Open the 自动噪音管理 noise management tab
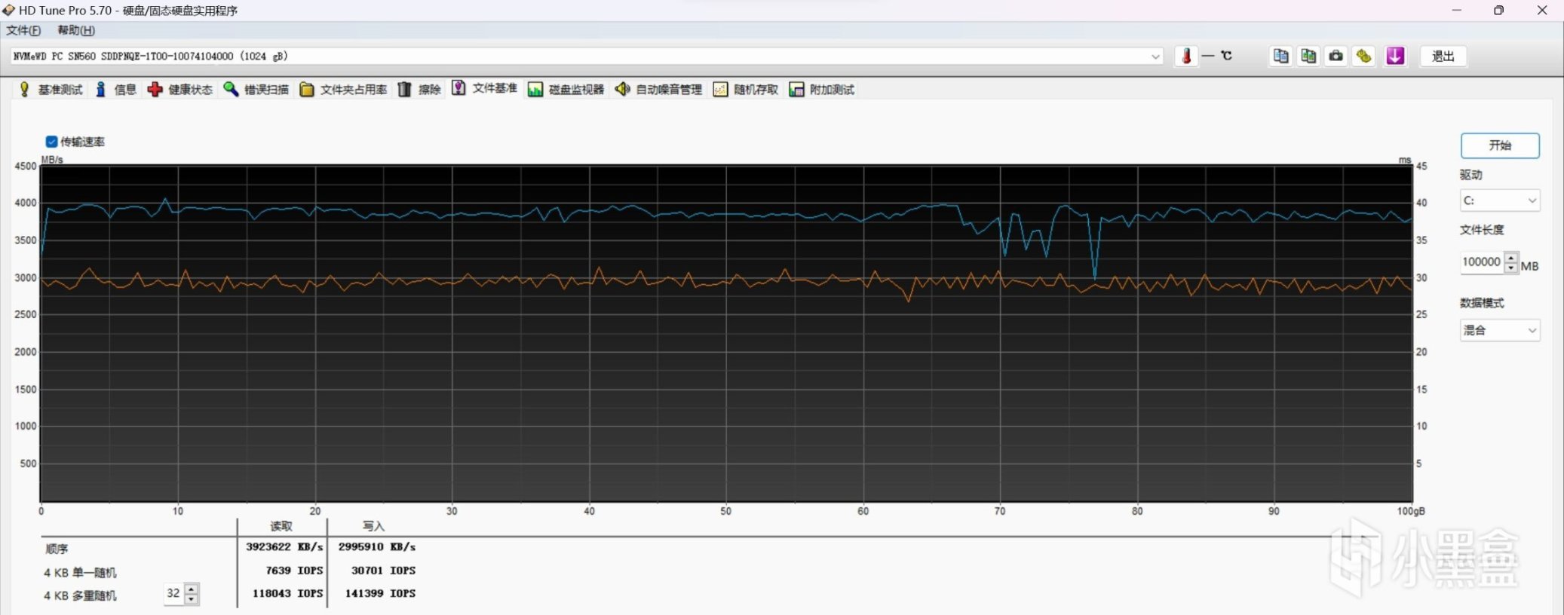The height and width of the screenshot is (615, 1564). pyautogui.click(x=658, y=90)
